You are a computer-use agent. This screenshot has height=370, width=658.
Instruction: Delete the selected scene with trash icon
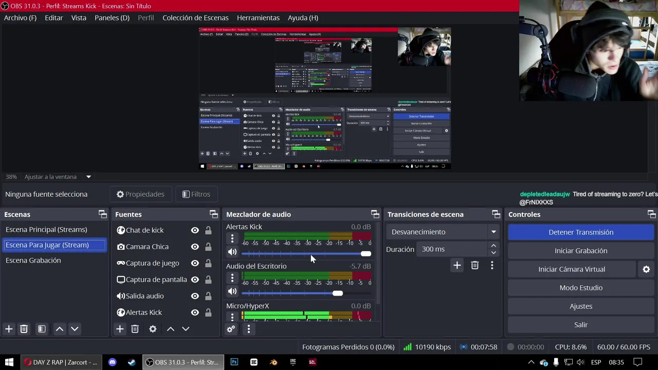24,329
